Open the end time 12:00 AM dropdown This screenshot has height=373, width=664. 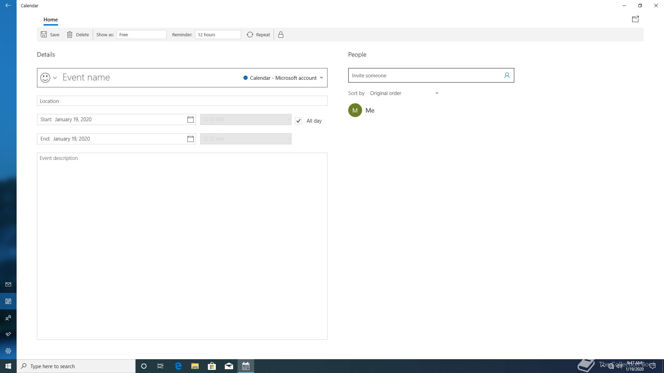(x=246, y=139)
